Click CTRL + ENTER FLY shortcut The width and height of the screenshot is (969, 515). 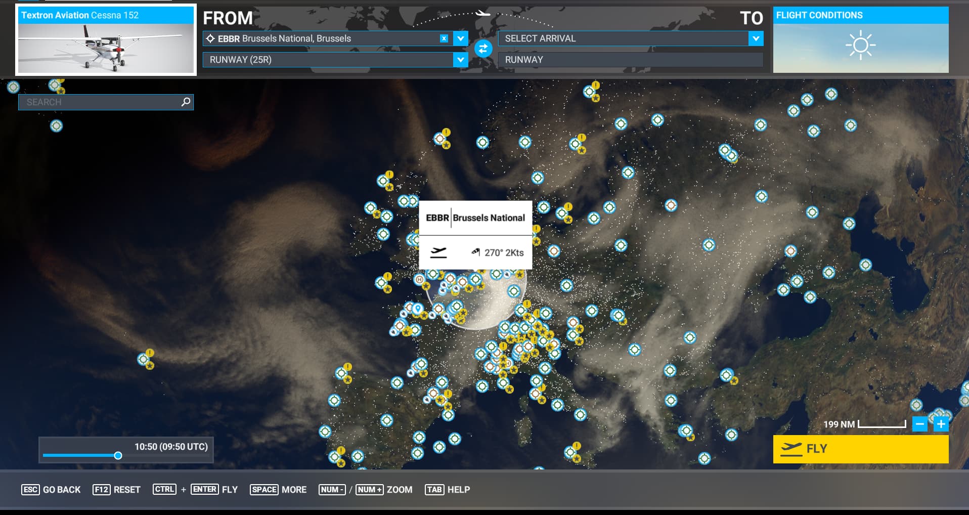coord(195,490)
